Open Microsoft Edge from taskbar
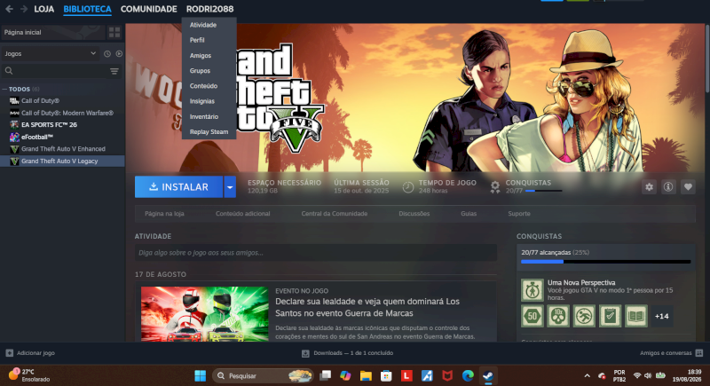 pyautogui.click(x=468, y=375)
